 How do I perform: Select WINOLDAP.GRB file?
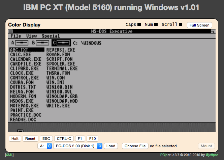point(62,96)
